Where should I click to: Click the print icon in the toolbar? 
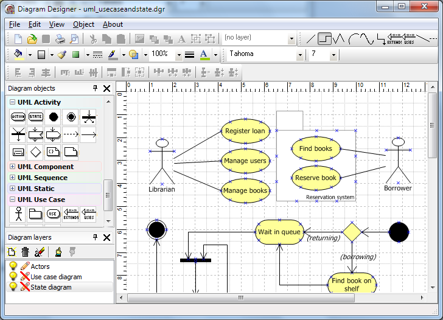click(60, 39)
